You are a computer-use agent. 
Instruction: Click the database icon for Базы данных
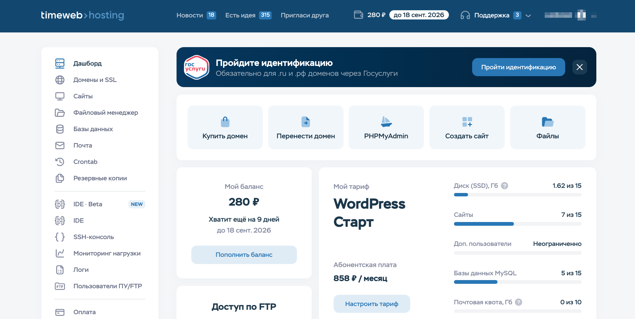[60, 129]
